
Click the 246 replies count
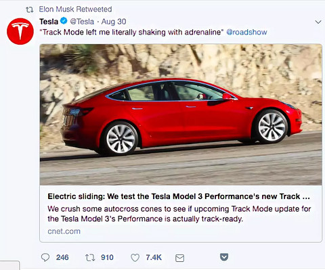pos(62,257)
